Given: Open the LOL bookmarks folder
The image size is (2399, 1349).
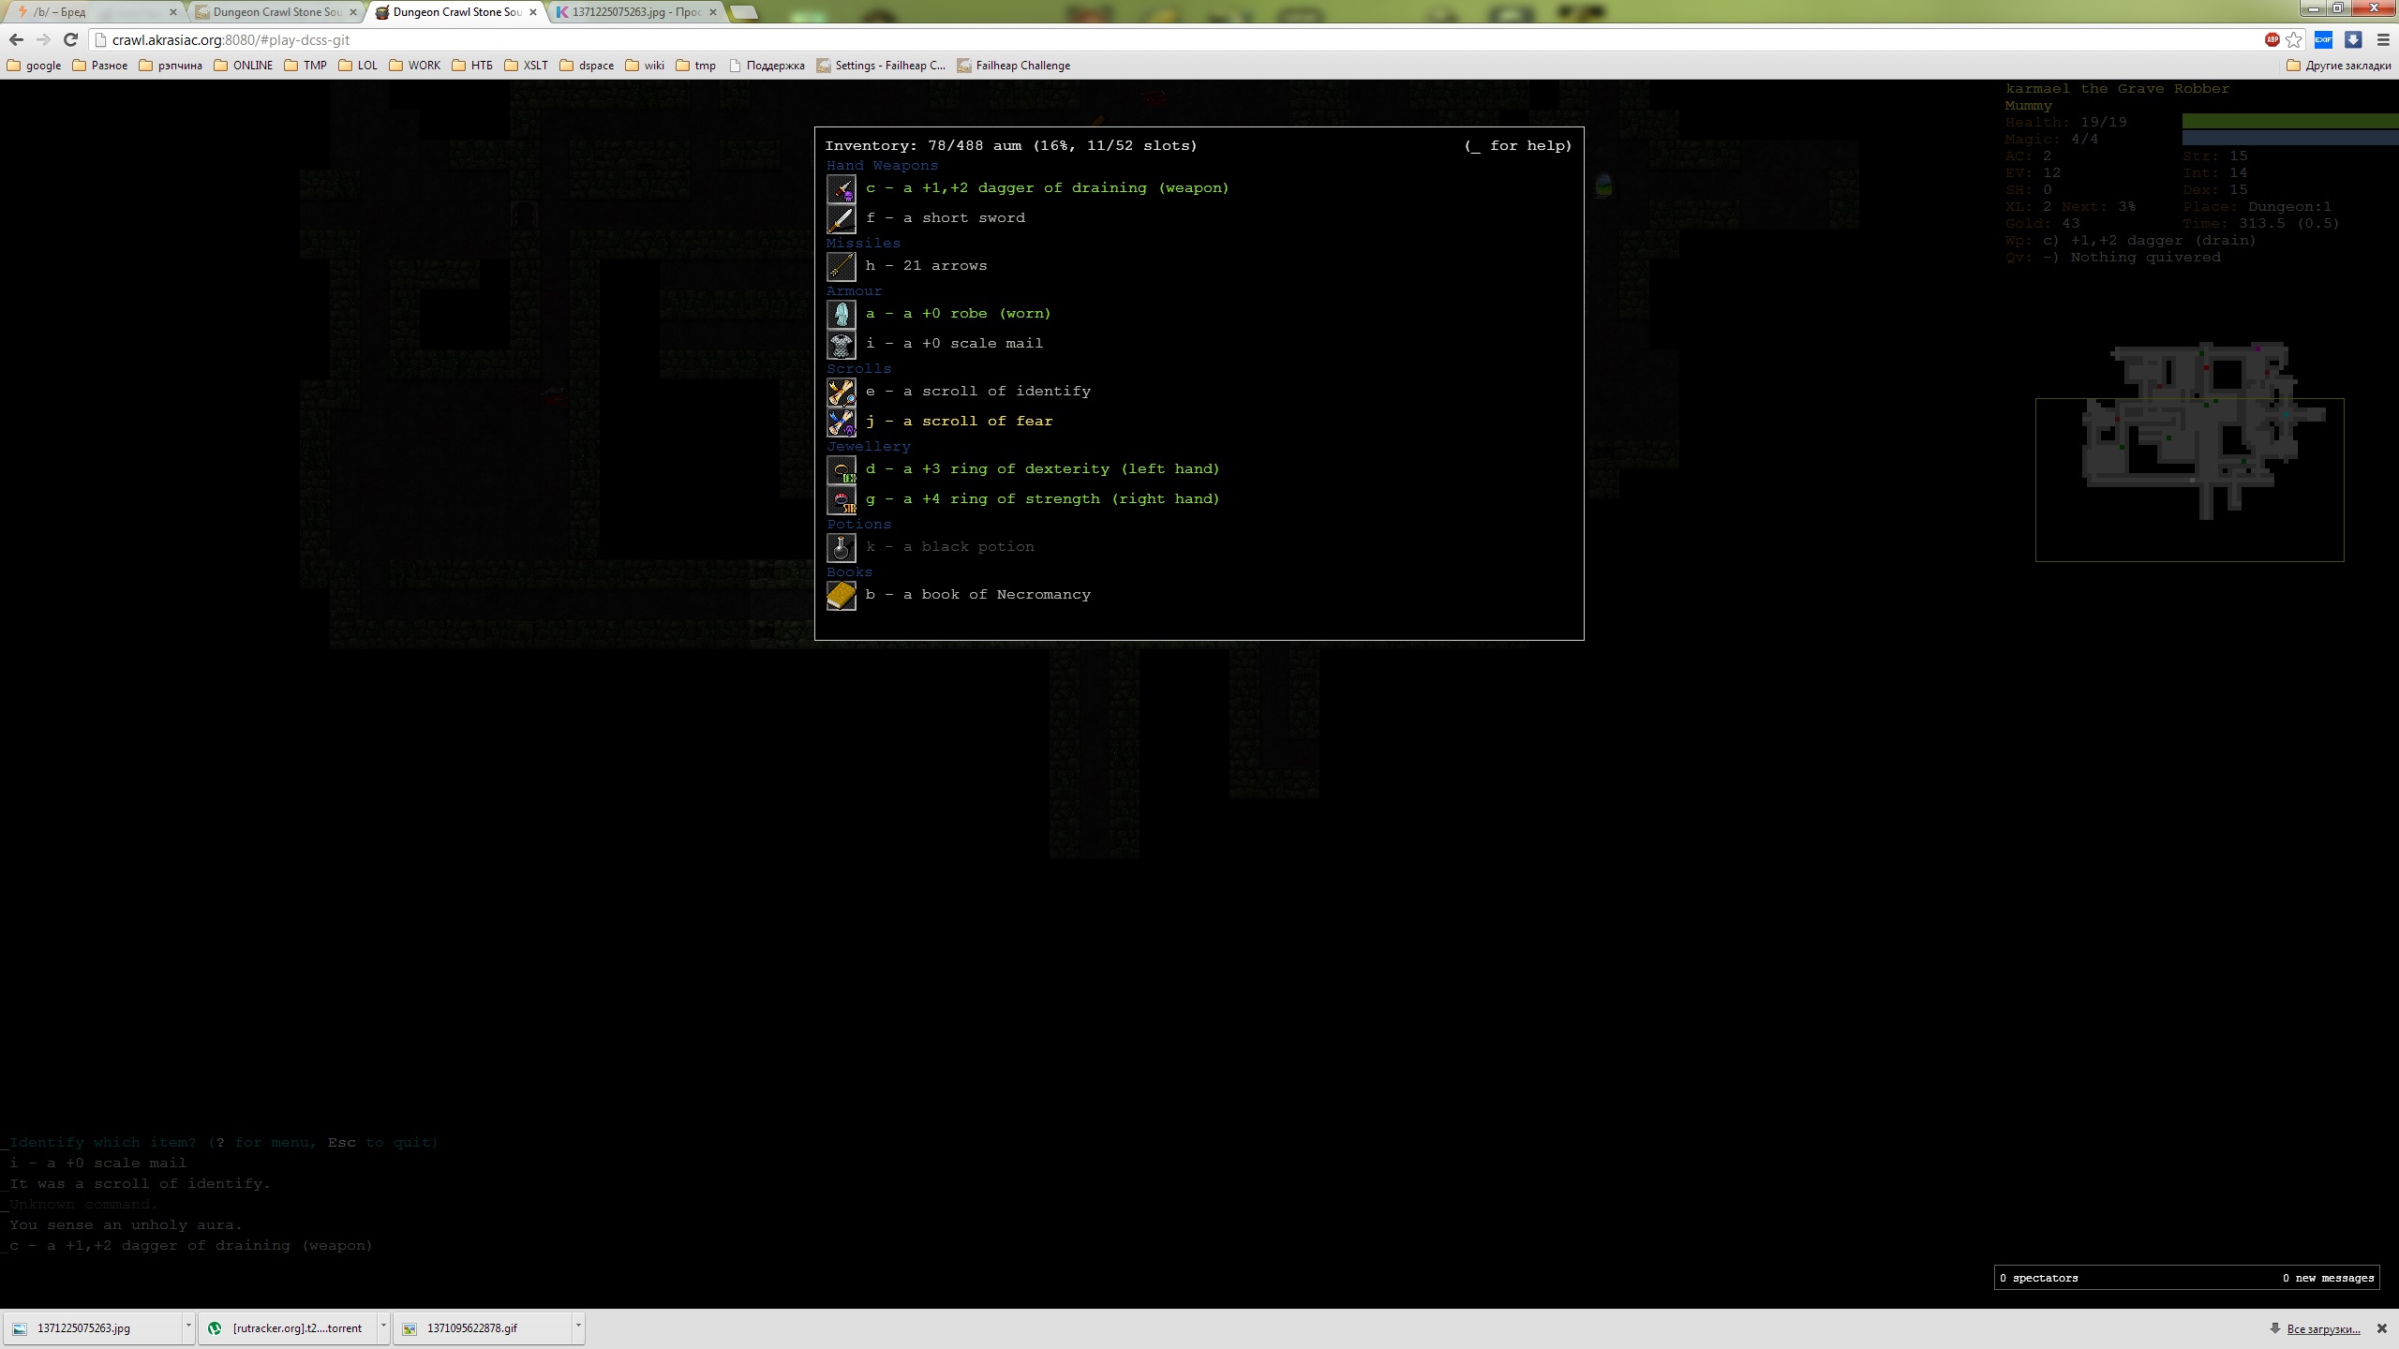Looking at the screenshot, I should point(358,66).
